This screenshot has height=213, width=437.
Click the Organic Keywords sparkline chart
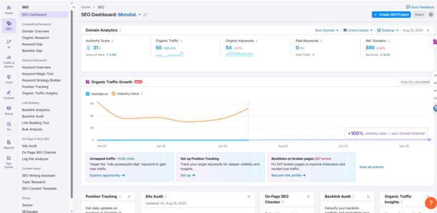240,54
